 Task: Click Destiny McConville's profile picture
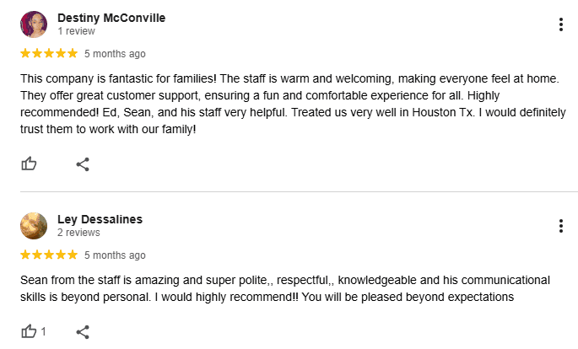click(34, 24)
